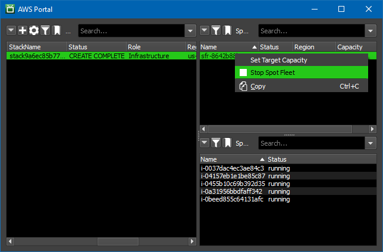Click the filter funnel in stack panel toolbar
383x252 pixels.
point(45,30)
